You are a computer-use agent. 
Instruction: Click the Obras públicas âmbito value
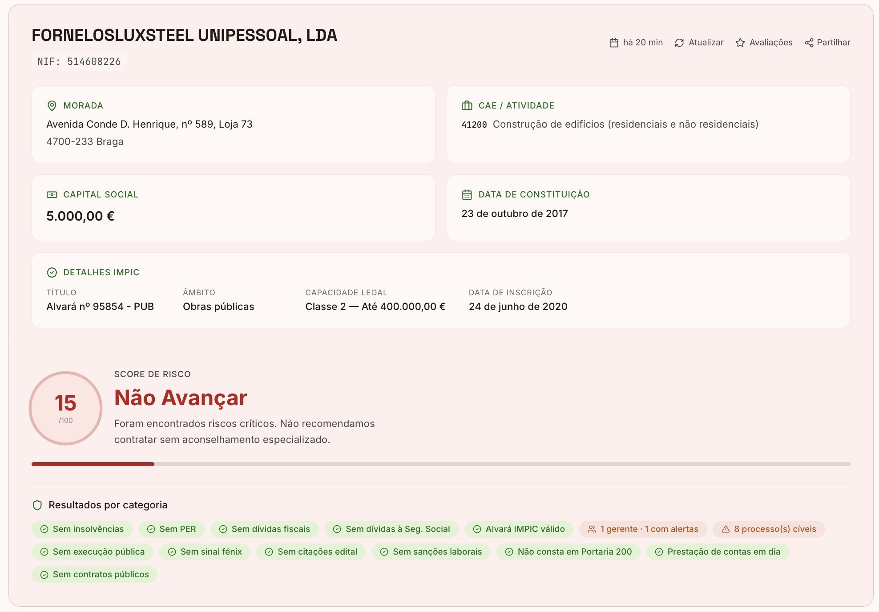218,307
